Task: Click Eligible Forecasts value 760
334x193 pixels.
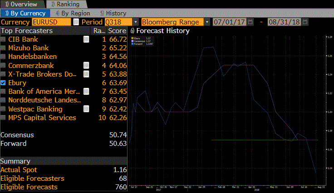Action: pos(121,187)
